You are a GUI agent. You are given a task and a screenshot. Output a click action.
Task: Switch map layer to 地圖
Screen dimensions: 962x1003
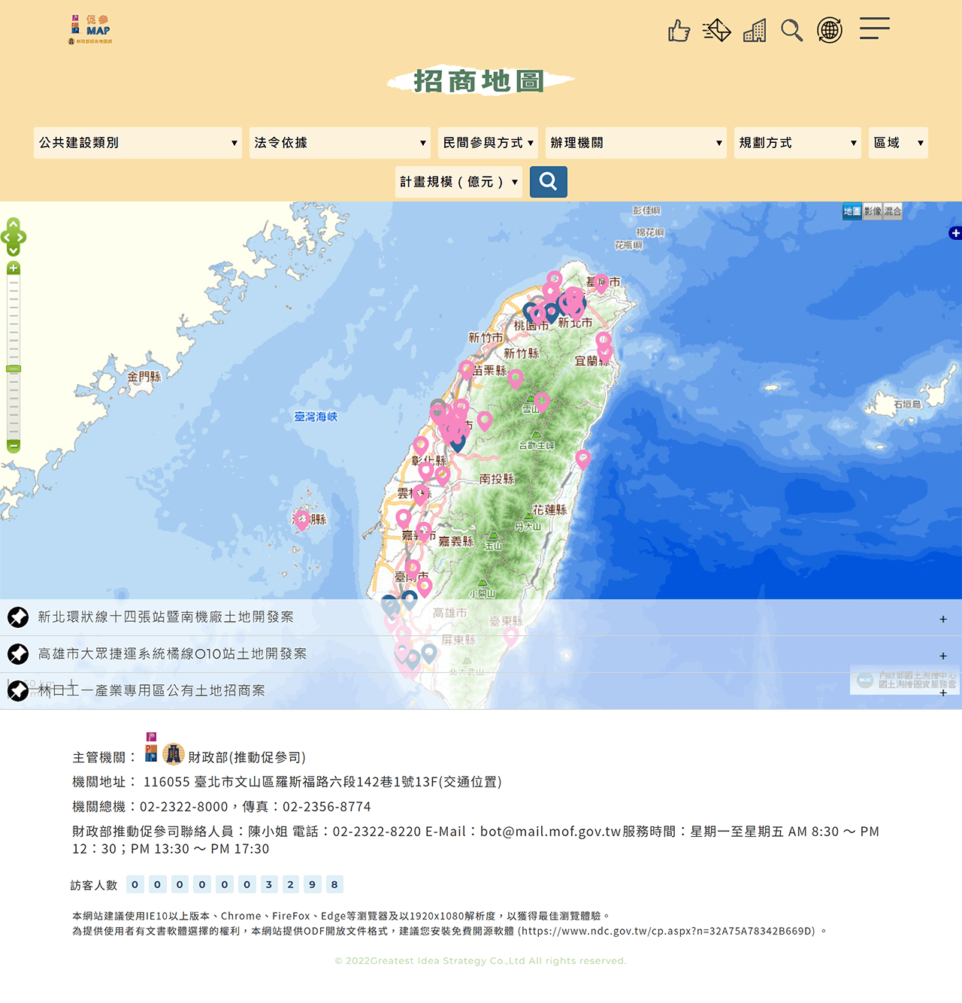pyautogui.click(x=852, y=211)
